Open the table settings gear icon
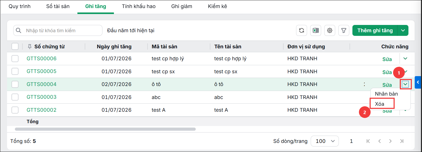This screenshot has width=422, height=152. tap(330, 30)
